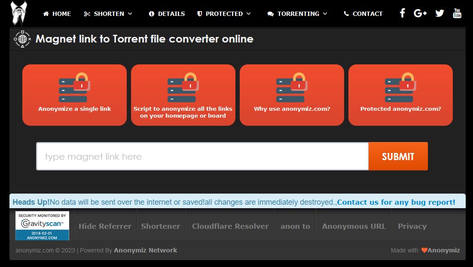Viewport: 473px width, 267px height.
Task: Open the Anonymous URL footer link
Action: point(354,226)
